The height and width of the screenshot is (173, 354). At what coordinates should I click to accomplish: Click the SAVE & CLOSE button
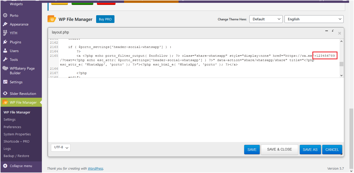click(x=279, y=150)
